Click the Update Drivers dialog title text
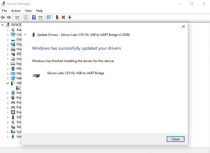This screenshot has height=153, width=210. (83, 35)
